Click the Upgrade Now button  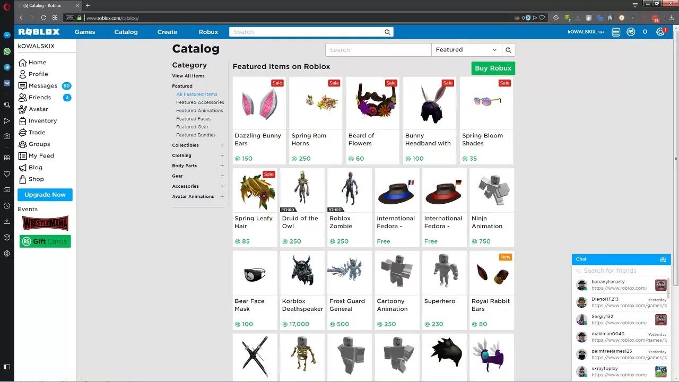pyautogui.click(x=45, y=195)
